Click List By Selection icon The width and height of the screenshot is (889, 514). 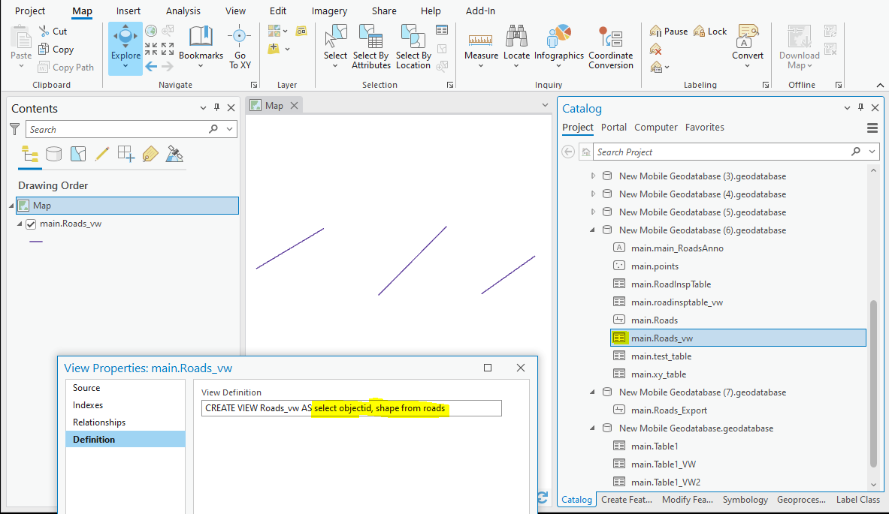click(78, 154)
